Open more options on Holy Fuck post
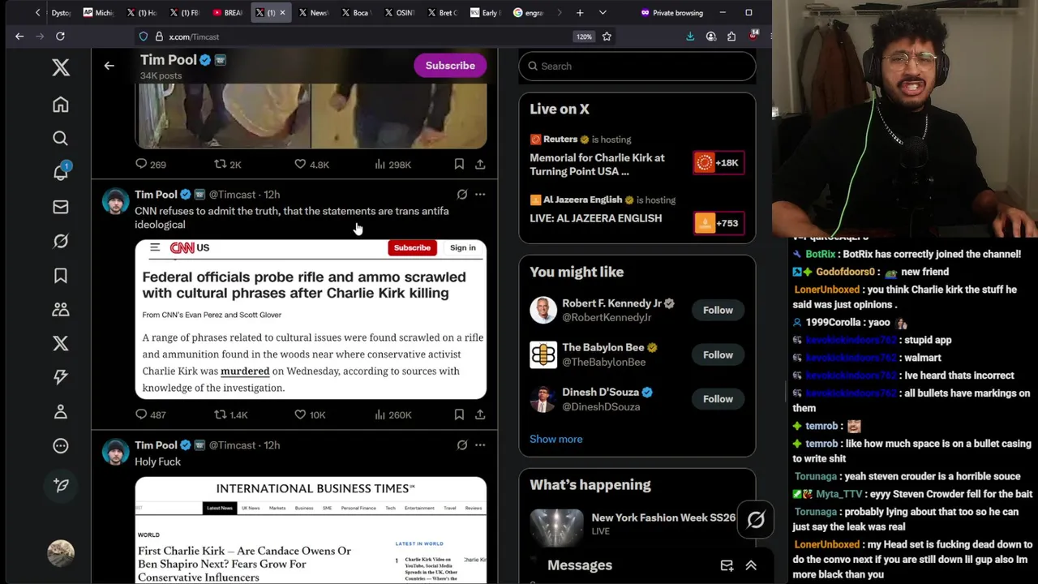The height and width of the screenshot is (584, 1038). [480, 445]
